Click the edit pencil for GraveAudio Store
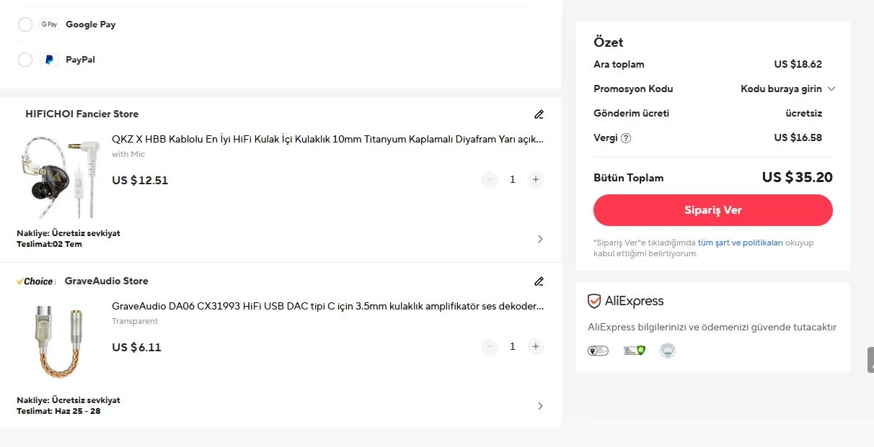874x447 pixels. coord(539,281)
